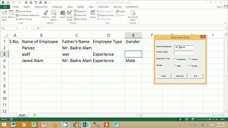Switch to the DATA tab
Viewport: 228px width, 128px height.
coord(70,7)
